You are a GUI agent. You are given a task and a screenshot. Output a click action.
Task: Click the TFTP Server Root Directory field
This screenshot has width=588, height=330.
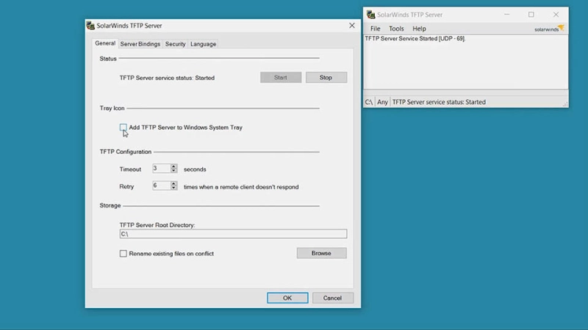pyautogui.click(x=233, y=234)
